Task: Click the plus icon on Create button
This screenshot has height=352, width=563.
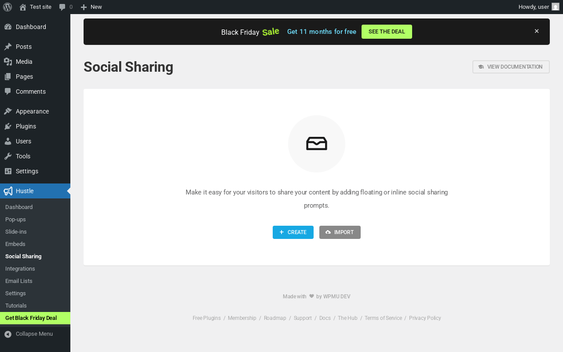Action: pos(281,232)
